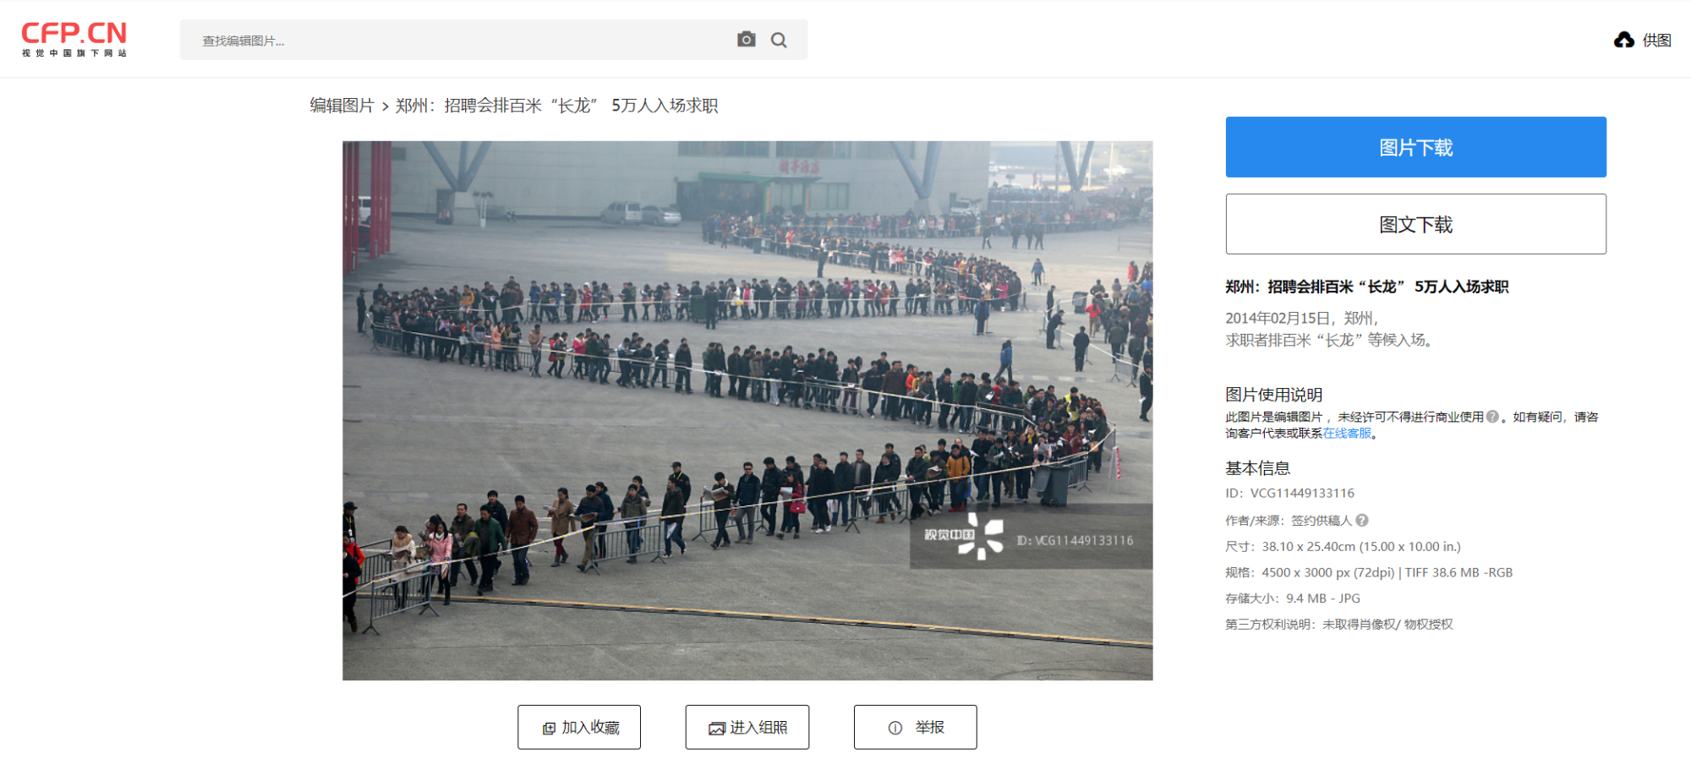Click the 图片下载 blue button
The height and width of the screenshot is (781, 1691).
(x=1415, y=147)
